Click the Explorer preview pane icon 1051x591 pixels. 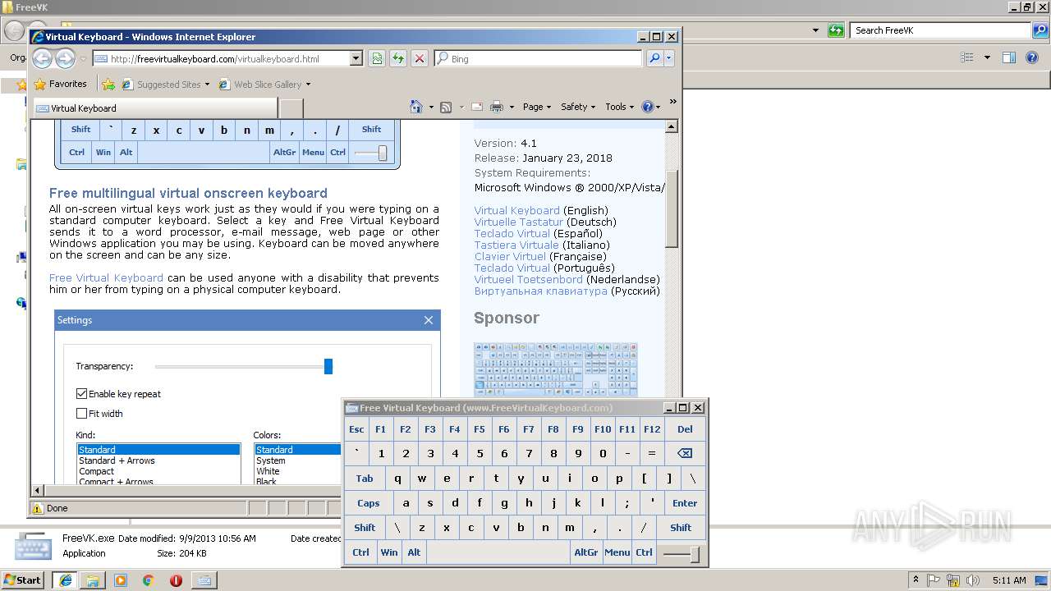pyautogui.click(x=1009, y=57)
